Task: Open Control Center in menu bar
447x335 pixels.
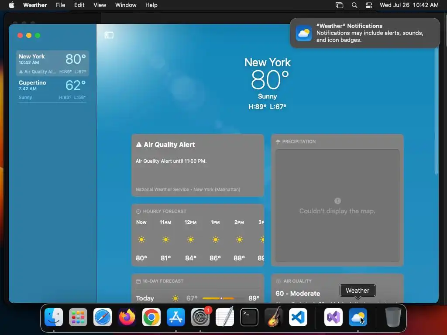Action: tap(368, 5)
